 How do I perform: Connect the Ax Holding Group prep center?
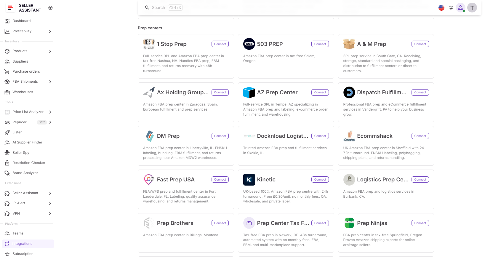coord(220,92)
